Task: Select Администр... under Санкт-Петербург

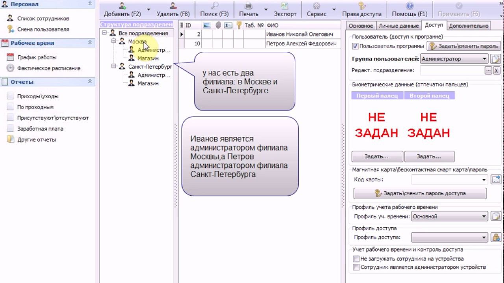Action: tap(154, 75)
